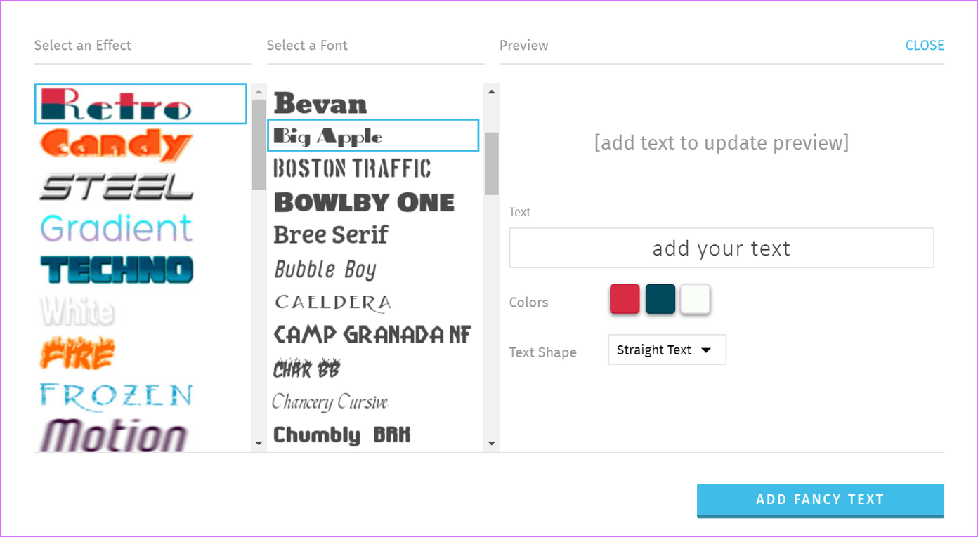Click effect list scroll down arrow

[x=259, y=443]
